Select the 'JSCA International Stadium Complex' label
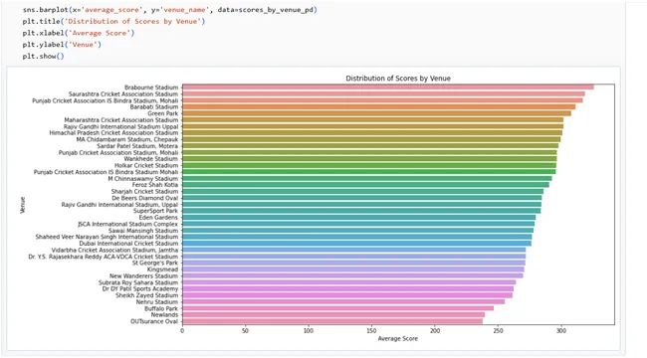647x358 pixels. (128, 224)
